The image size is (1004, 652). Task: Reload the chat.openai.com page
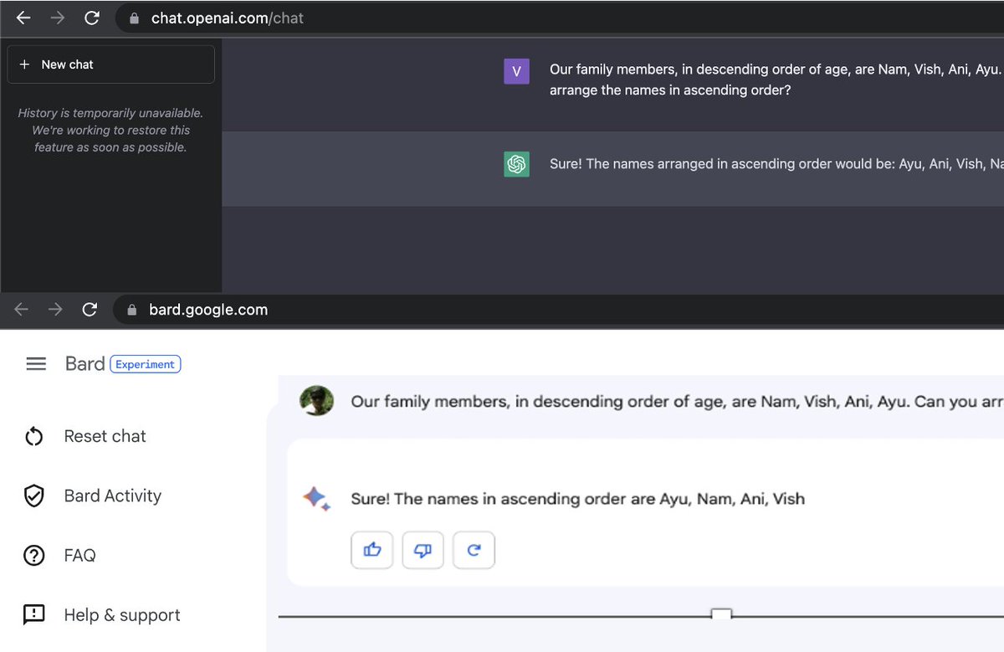tap(92, 18)
